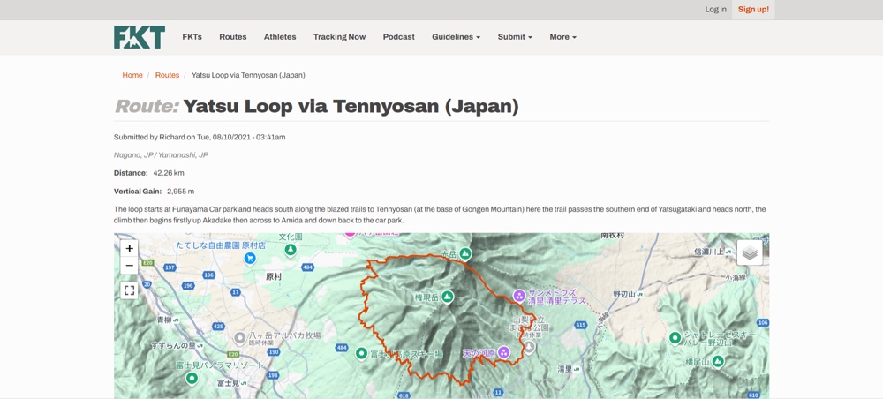
Task: Click the サンメドウズ purple map marker
Action: coord(520,295)
